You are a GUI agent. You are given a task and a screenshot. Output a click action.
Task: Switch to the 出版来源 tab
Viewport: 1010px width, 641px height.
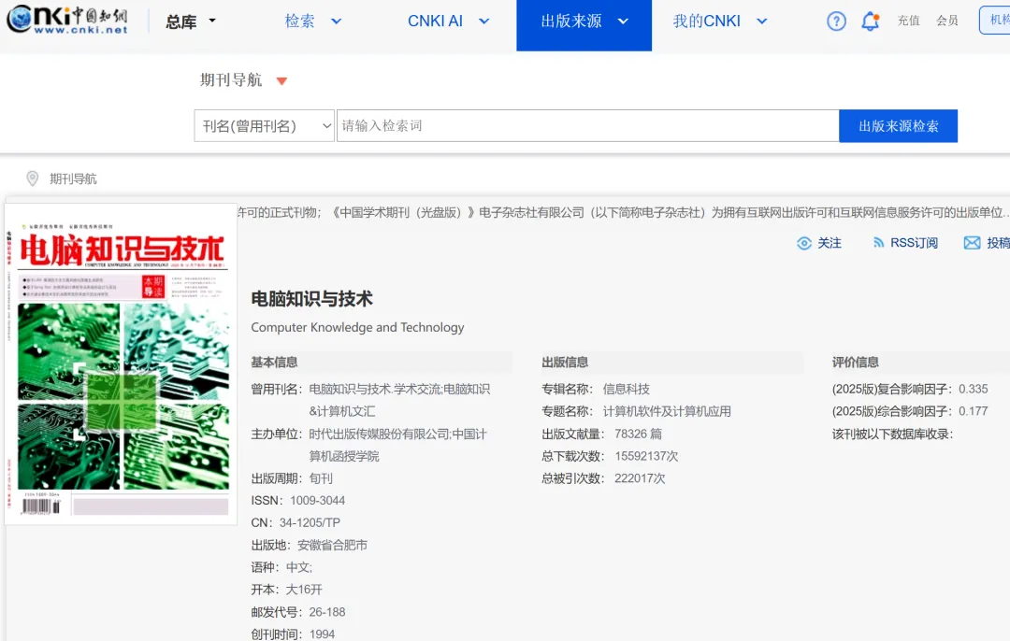click(x=572, y=21)
